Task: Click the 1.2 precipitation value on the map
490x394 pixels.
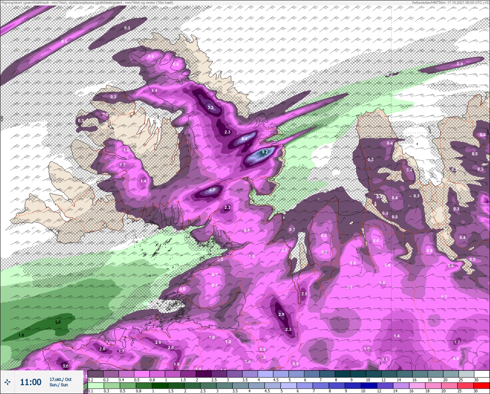Action: coord(122,165)
